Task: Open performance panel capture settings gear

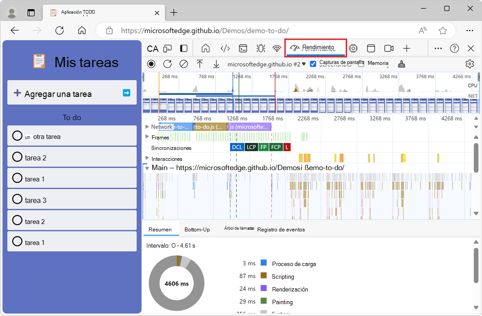Action: click(469, 64)
